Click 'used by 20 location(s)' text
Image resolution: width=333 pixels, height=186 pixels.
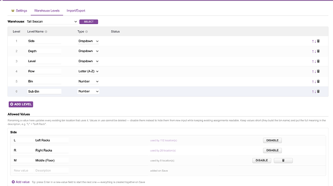(163, 150)
